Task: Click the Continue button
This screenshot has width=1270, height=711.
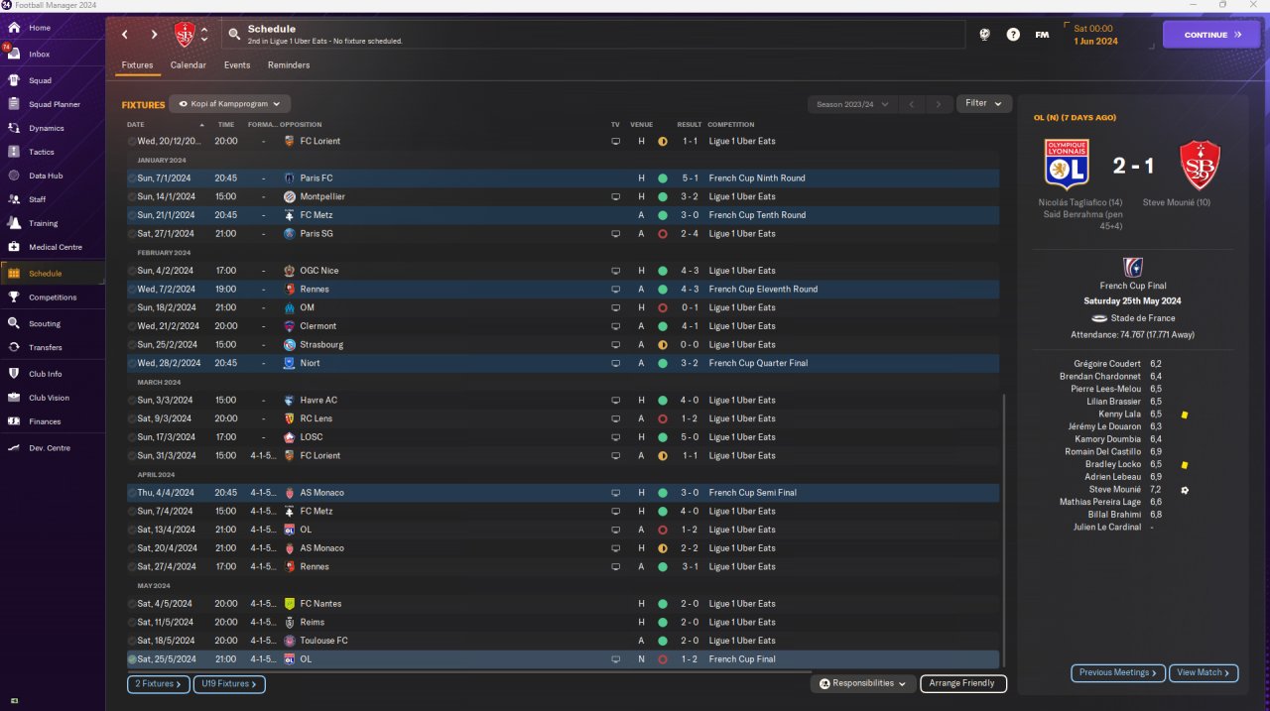Action: (x=1210, y=35)
